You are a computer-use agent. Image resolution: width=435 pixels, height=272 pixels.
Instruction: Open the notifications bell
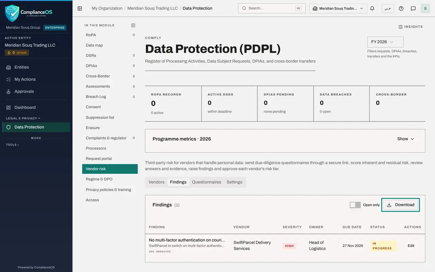coord(372,8)
